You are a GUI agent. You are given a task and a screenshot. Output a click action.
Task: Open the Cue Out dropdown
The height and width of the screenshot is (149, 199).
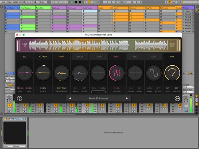188,87
